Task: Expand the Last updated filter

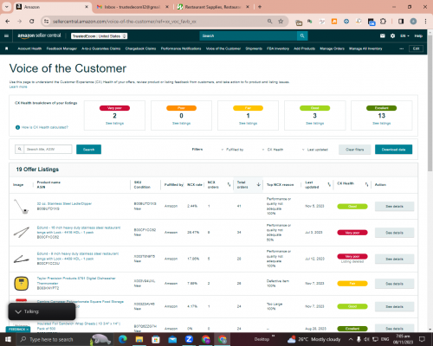Action: pos(314,150)
